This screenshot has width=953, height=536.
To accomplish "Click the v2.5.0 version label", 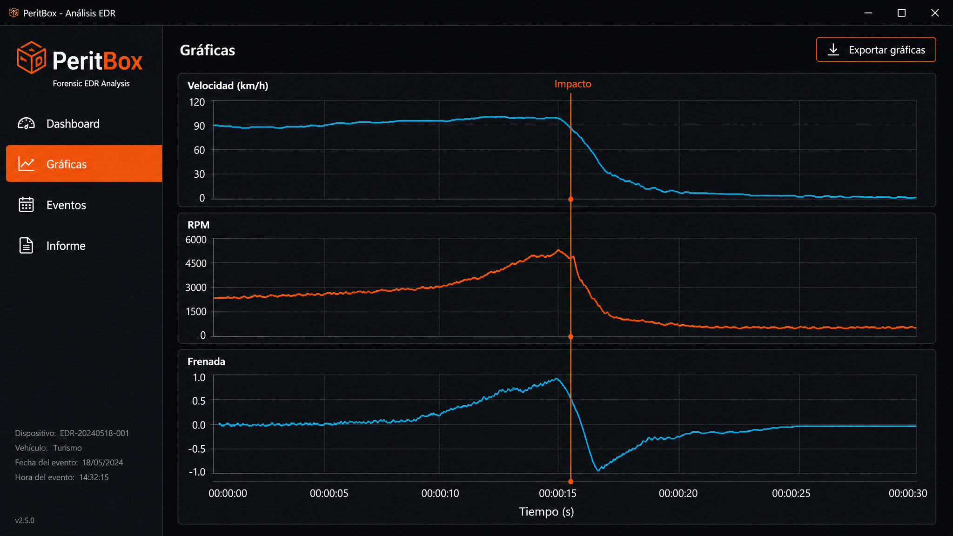I will tap(25, 520).
